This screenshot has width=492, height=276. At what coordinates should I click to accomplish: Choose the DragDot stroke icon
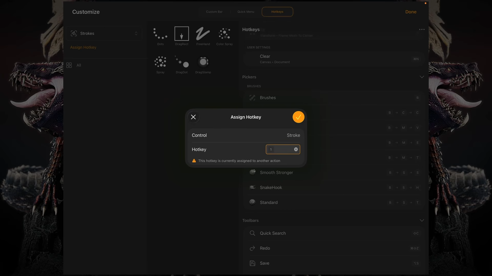[182, 62]
